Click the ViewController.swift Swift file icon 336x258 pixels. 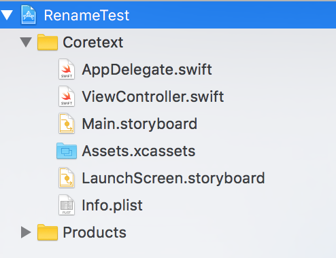(x=67, y=96)
